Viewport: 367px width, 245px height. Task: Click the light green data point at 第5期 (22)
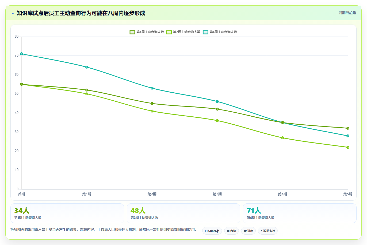click(x=348, y=147)
